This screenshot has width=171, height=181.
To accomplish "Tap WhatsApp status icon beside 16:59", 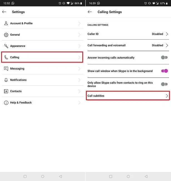I will (x=98, y=3).
